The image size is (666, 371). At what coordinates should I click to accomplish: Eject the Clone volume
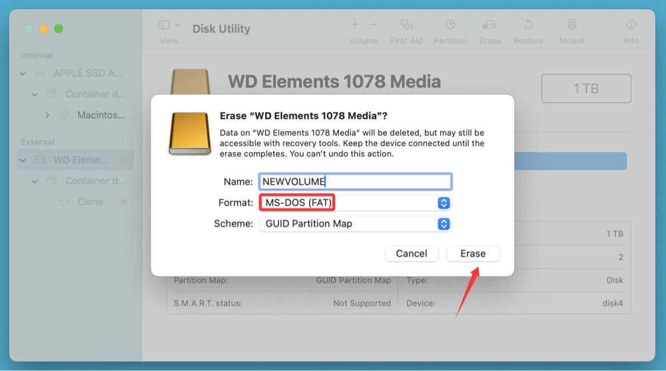(x=123, y=202)
